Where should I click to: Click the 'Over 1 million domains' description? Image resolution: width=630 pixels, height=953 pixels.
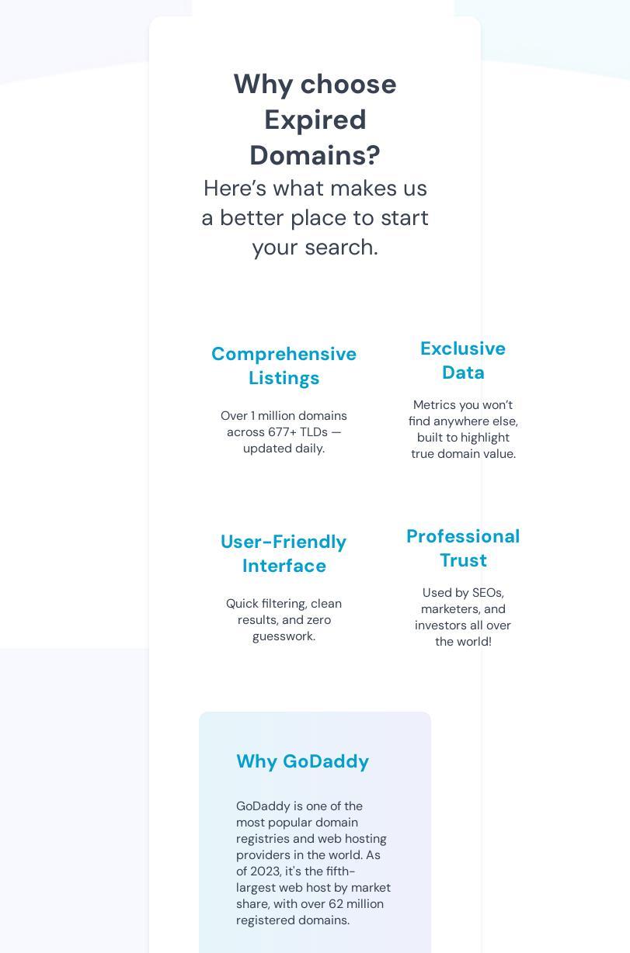[x=284, y=432]
